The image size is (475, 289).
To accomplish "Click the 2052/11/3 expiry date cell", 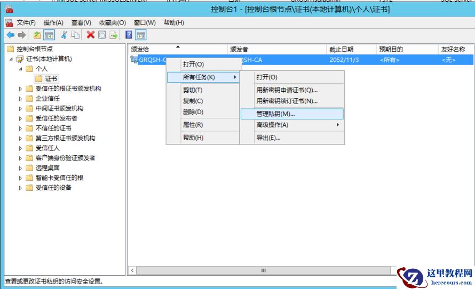I will (x=344, y=60).
